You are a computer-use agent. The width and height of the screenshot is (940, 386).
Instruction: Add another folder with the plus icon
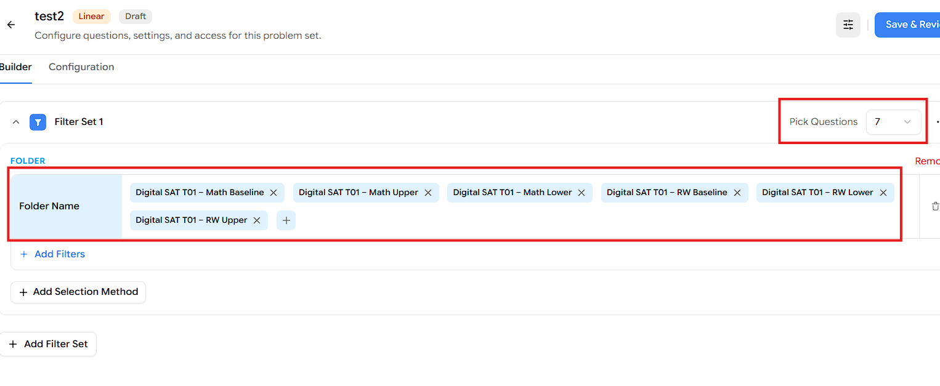pos(286,220)
